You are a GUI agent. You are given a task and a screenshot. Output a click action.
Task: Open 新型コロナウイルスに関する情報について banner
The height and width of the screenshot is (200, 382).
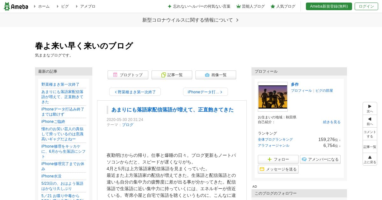click(191, 20)
